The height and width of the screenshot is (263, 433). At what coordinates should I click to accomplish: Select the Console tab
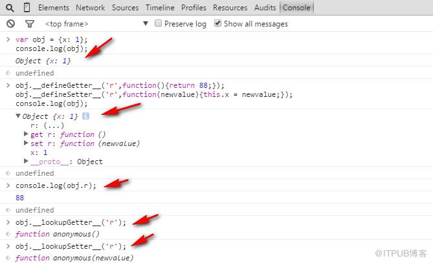296,8
